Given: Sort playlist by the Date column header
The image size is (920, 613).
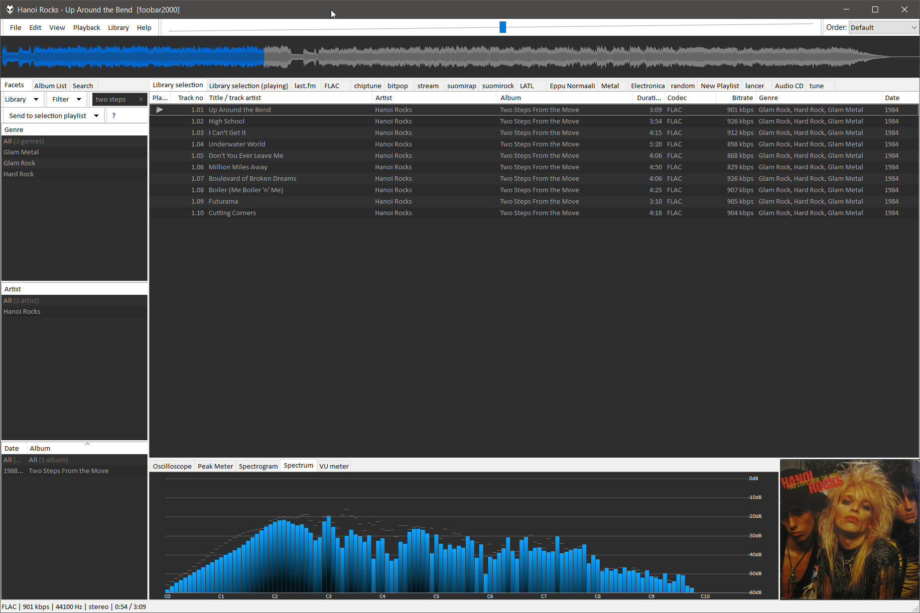Looking at the screenshot, I should (x=900, y=98).
